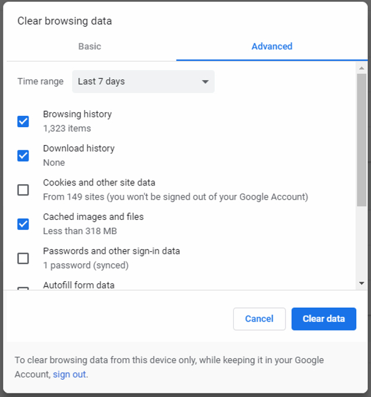
Task: Untick the Download history checkbox
Action: click(x=23, y=156)
